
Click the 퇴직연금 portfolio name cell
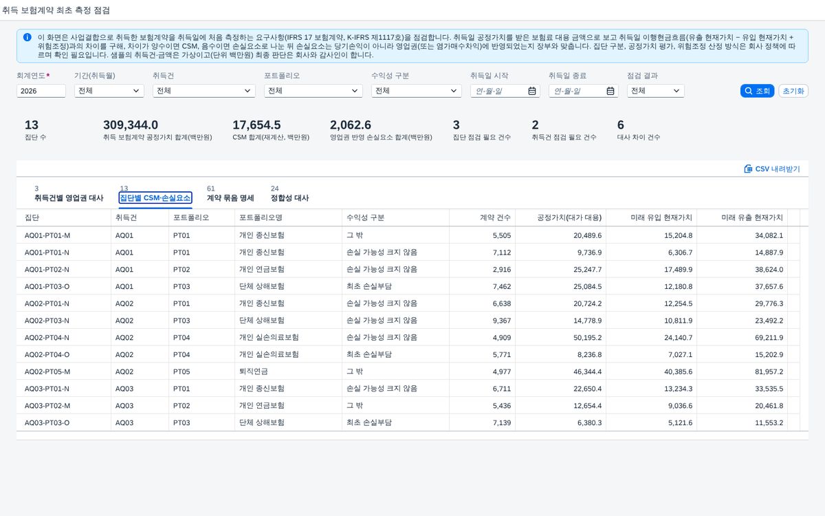(288, 372)
